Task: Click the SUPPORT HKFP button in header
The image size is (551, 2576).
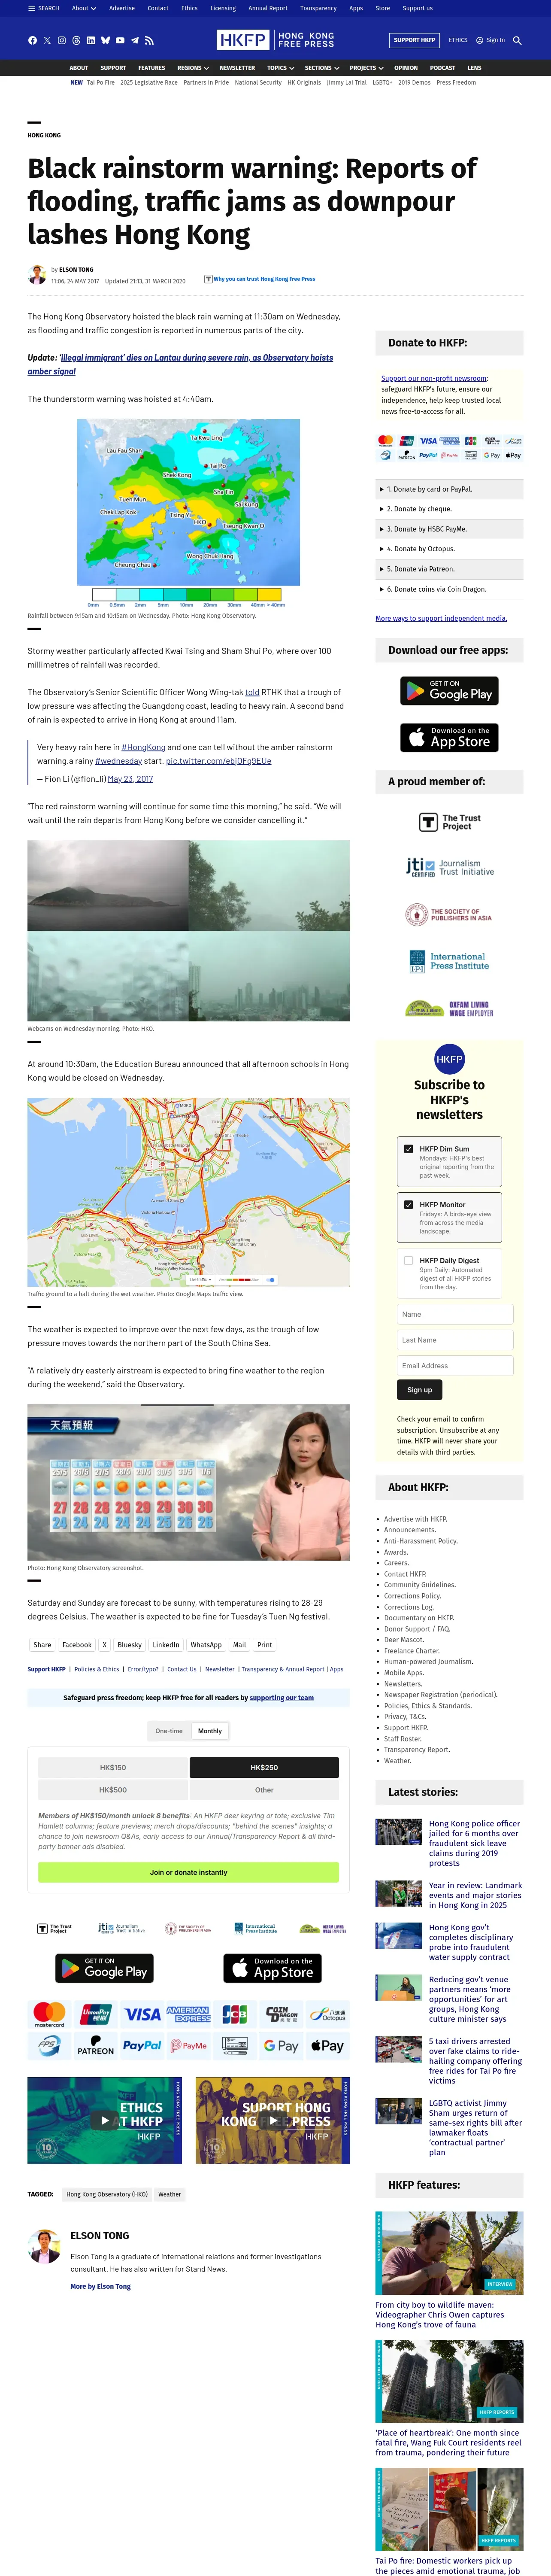Action: [x=414, y=40]
